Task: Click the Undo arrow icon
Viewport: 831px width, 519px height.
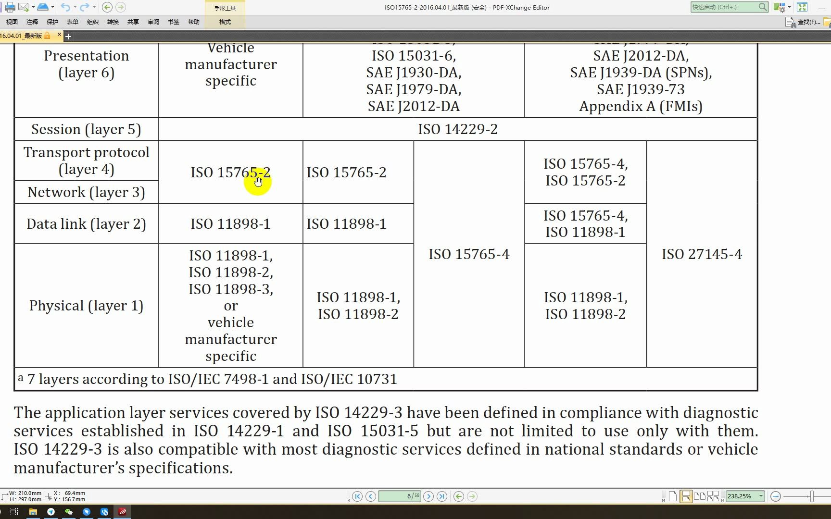Action: click(65, 7)
